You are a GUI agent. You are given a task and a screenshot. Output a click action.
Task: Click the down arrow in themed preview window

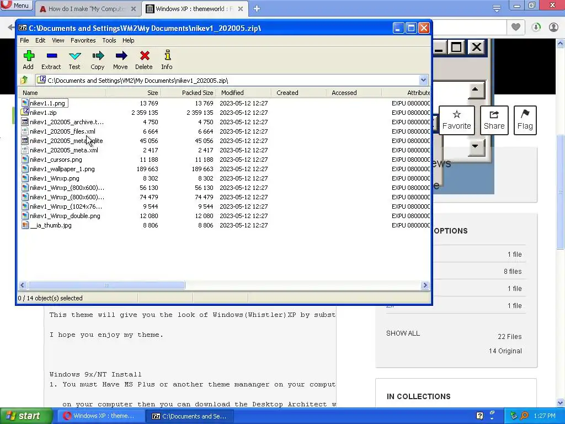click(475, 146)
